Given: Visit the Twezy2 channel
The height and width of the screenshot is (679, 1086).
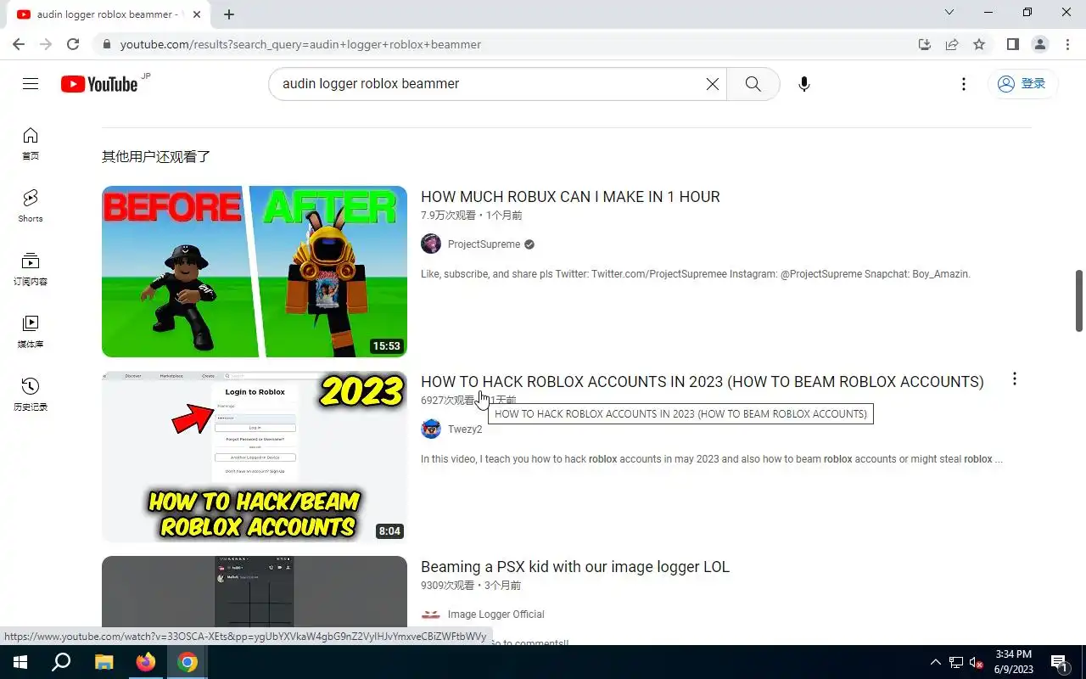Looking at the screenshot, I should (465, 429).
